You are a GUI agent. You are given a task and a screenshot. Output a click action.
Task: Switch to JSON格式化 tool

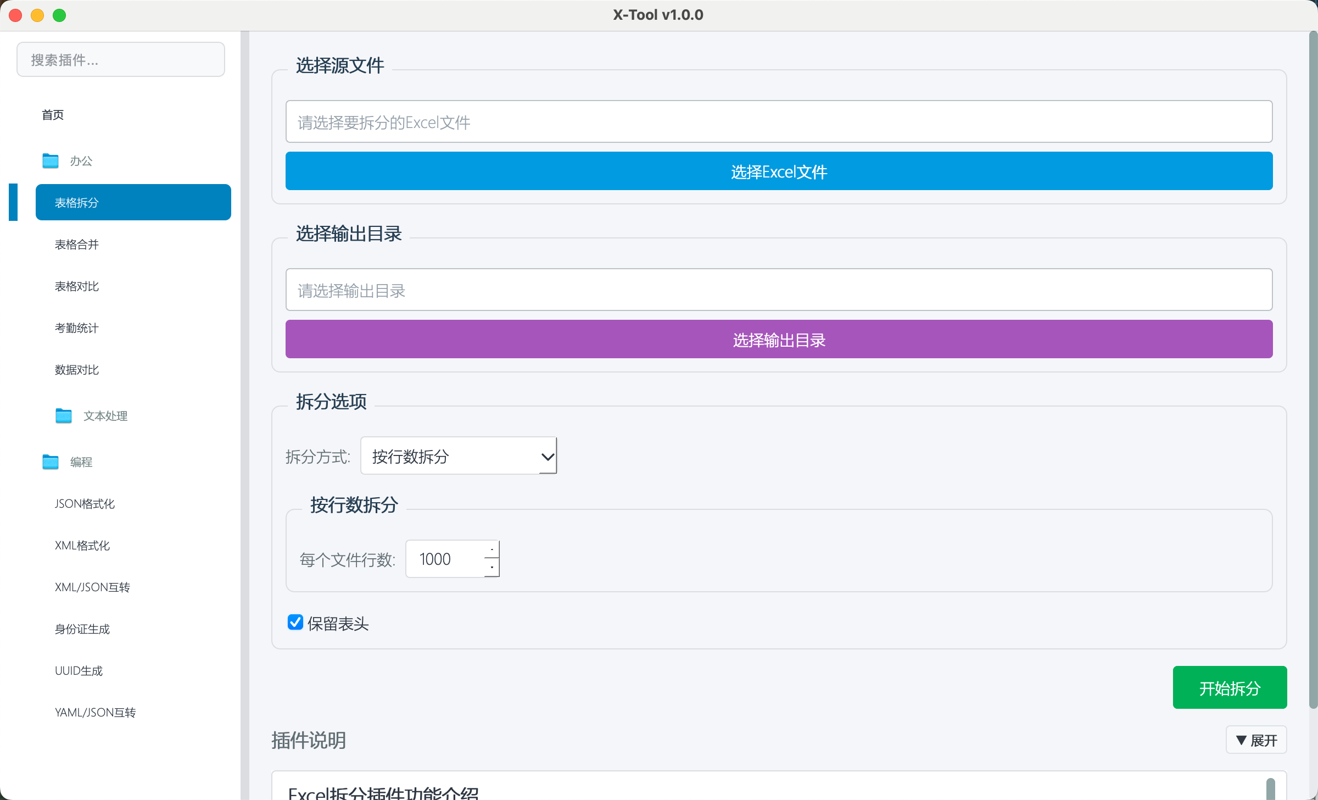85,504
